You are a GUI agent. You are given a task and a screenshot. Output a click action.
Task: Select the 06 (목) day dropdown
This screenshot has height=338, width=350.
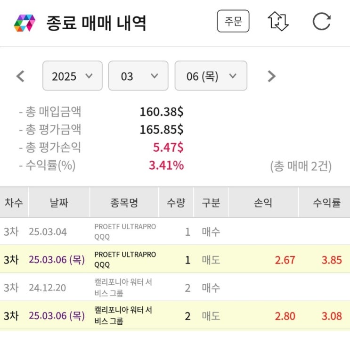coord(211,76)
